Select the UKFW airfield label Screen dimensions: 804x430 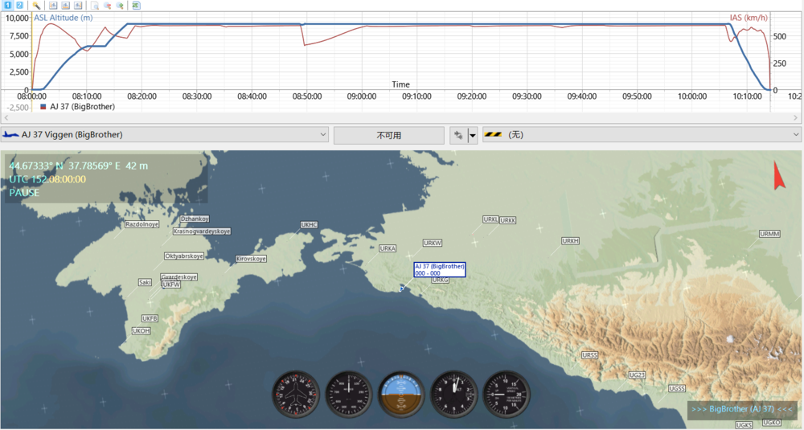pyautogui.click(x=171, y=285)
